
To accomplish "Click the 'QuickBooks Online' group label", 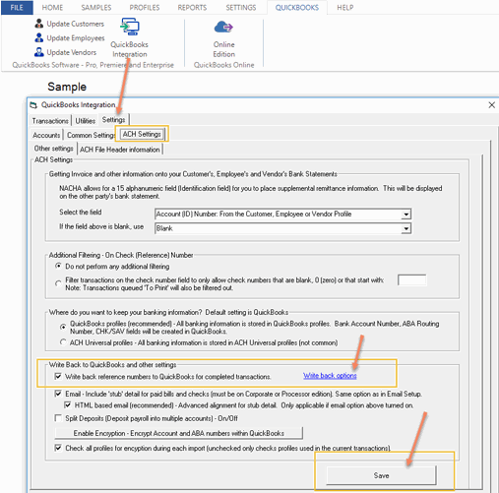I will [223, 65].
